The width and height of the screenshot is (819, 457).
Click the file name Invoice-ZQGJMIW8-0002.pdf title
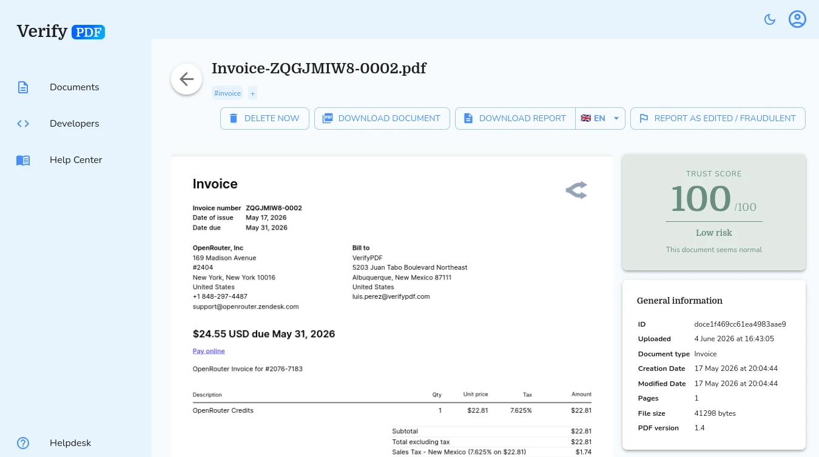pos(319,68)
